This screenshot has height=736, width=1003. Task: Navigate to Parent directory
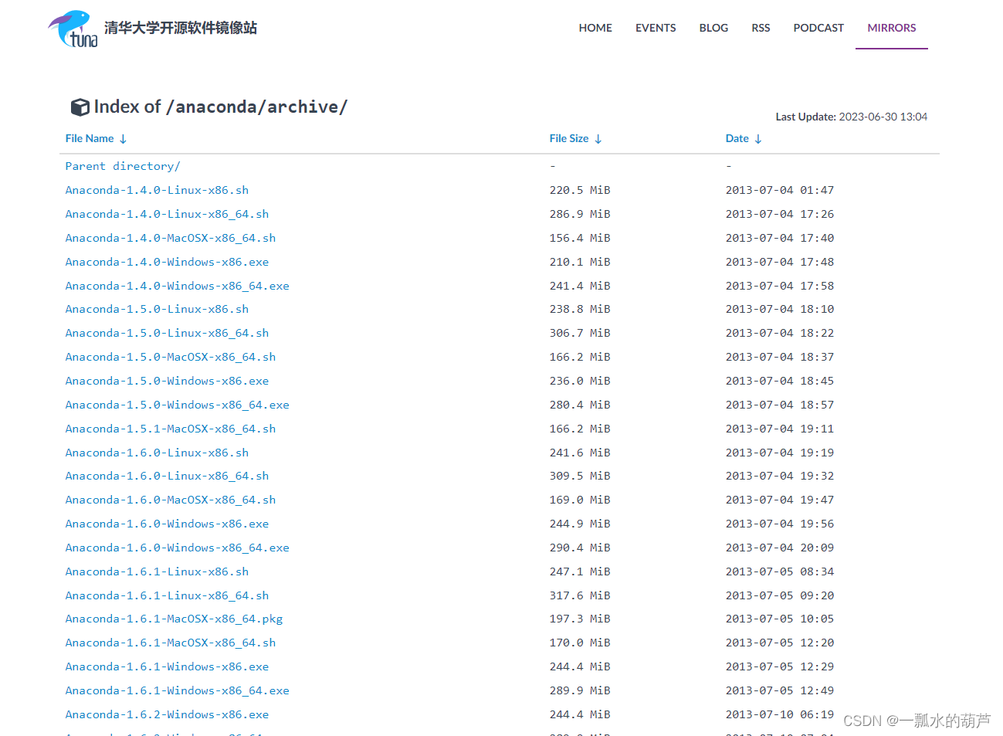(122, 165)
